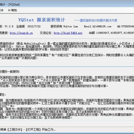The height and width of the screenshot is (134, 134).
Task: Open the http://yqarch.cn update link
Action: (21, 33)
